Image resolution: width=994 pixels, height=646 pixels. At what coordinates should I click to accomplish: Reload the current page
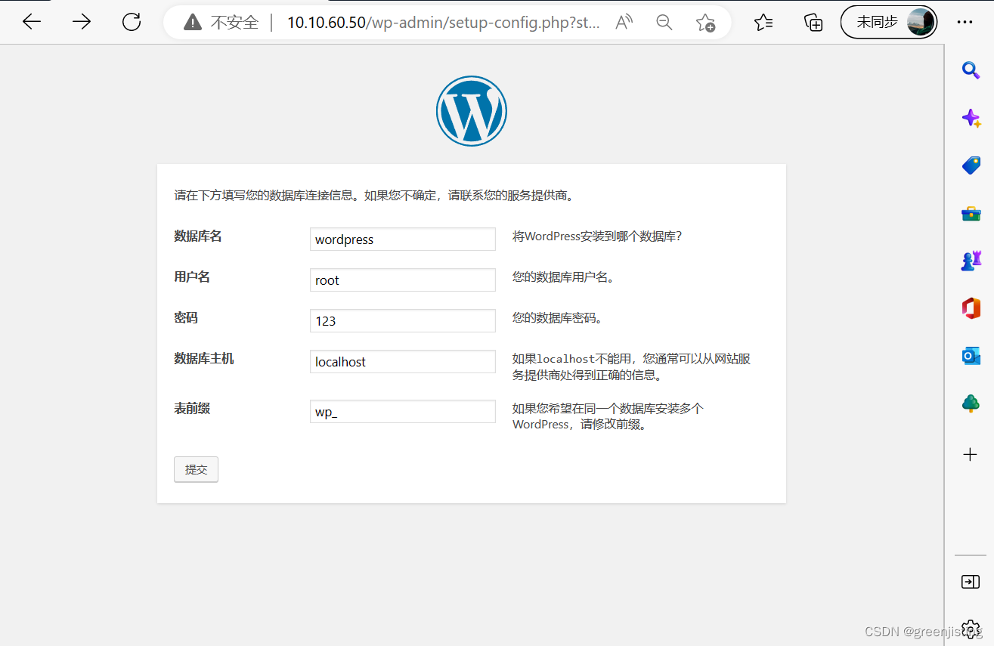click(x=132, y=22)
